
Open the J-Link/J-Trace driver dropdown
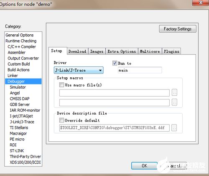79,70
